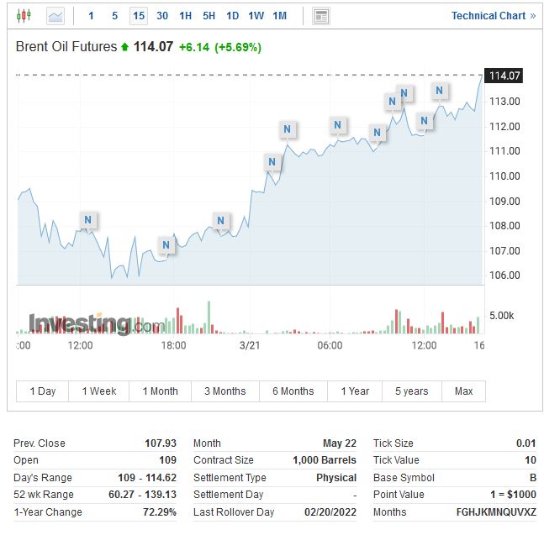
Task: Select the 15-minute interval
Action: (139, 15)
